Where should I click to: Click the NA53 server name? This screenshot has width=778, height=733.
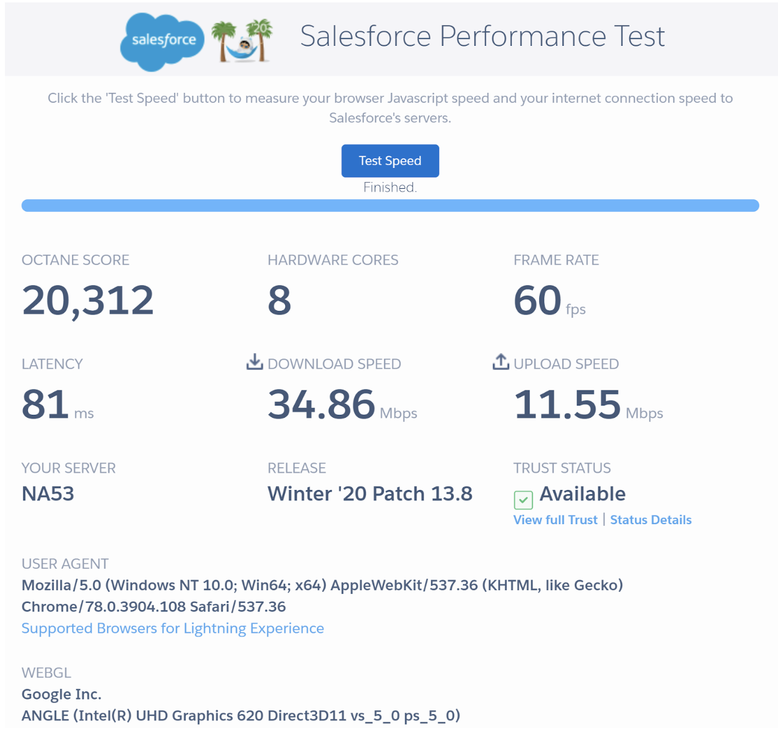tap(48, 494)
